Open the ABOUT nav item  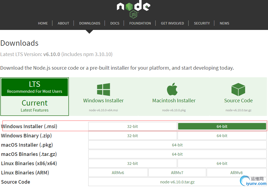(63, 23)
